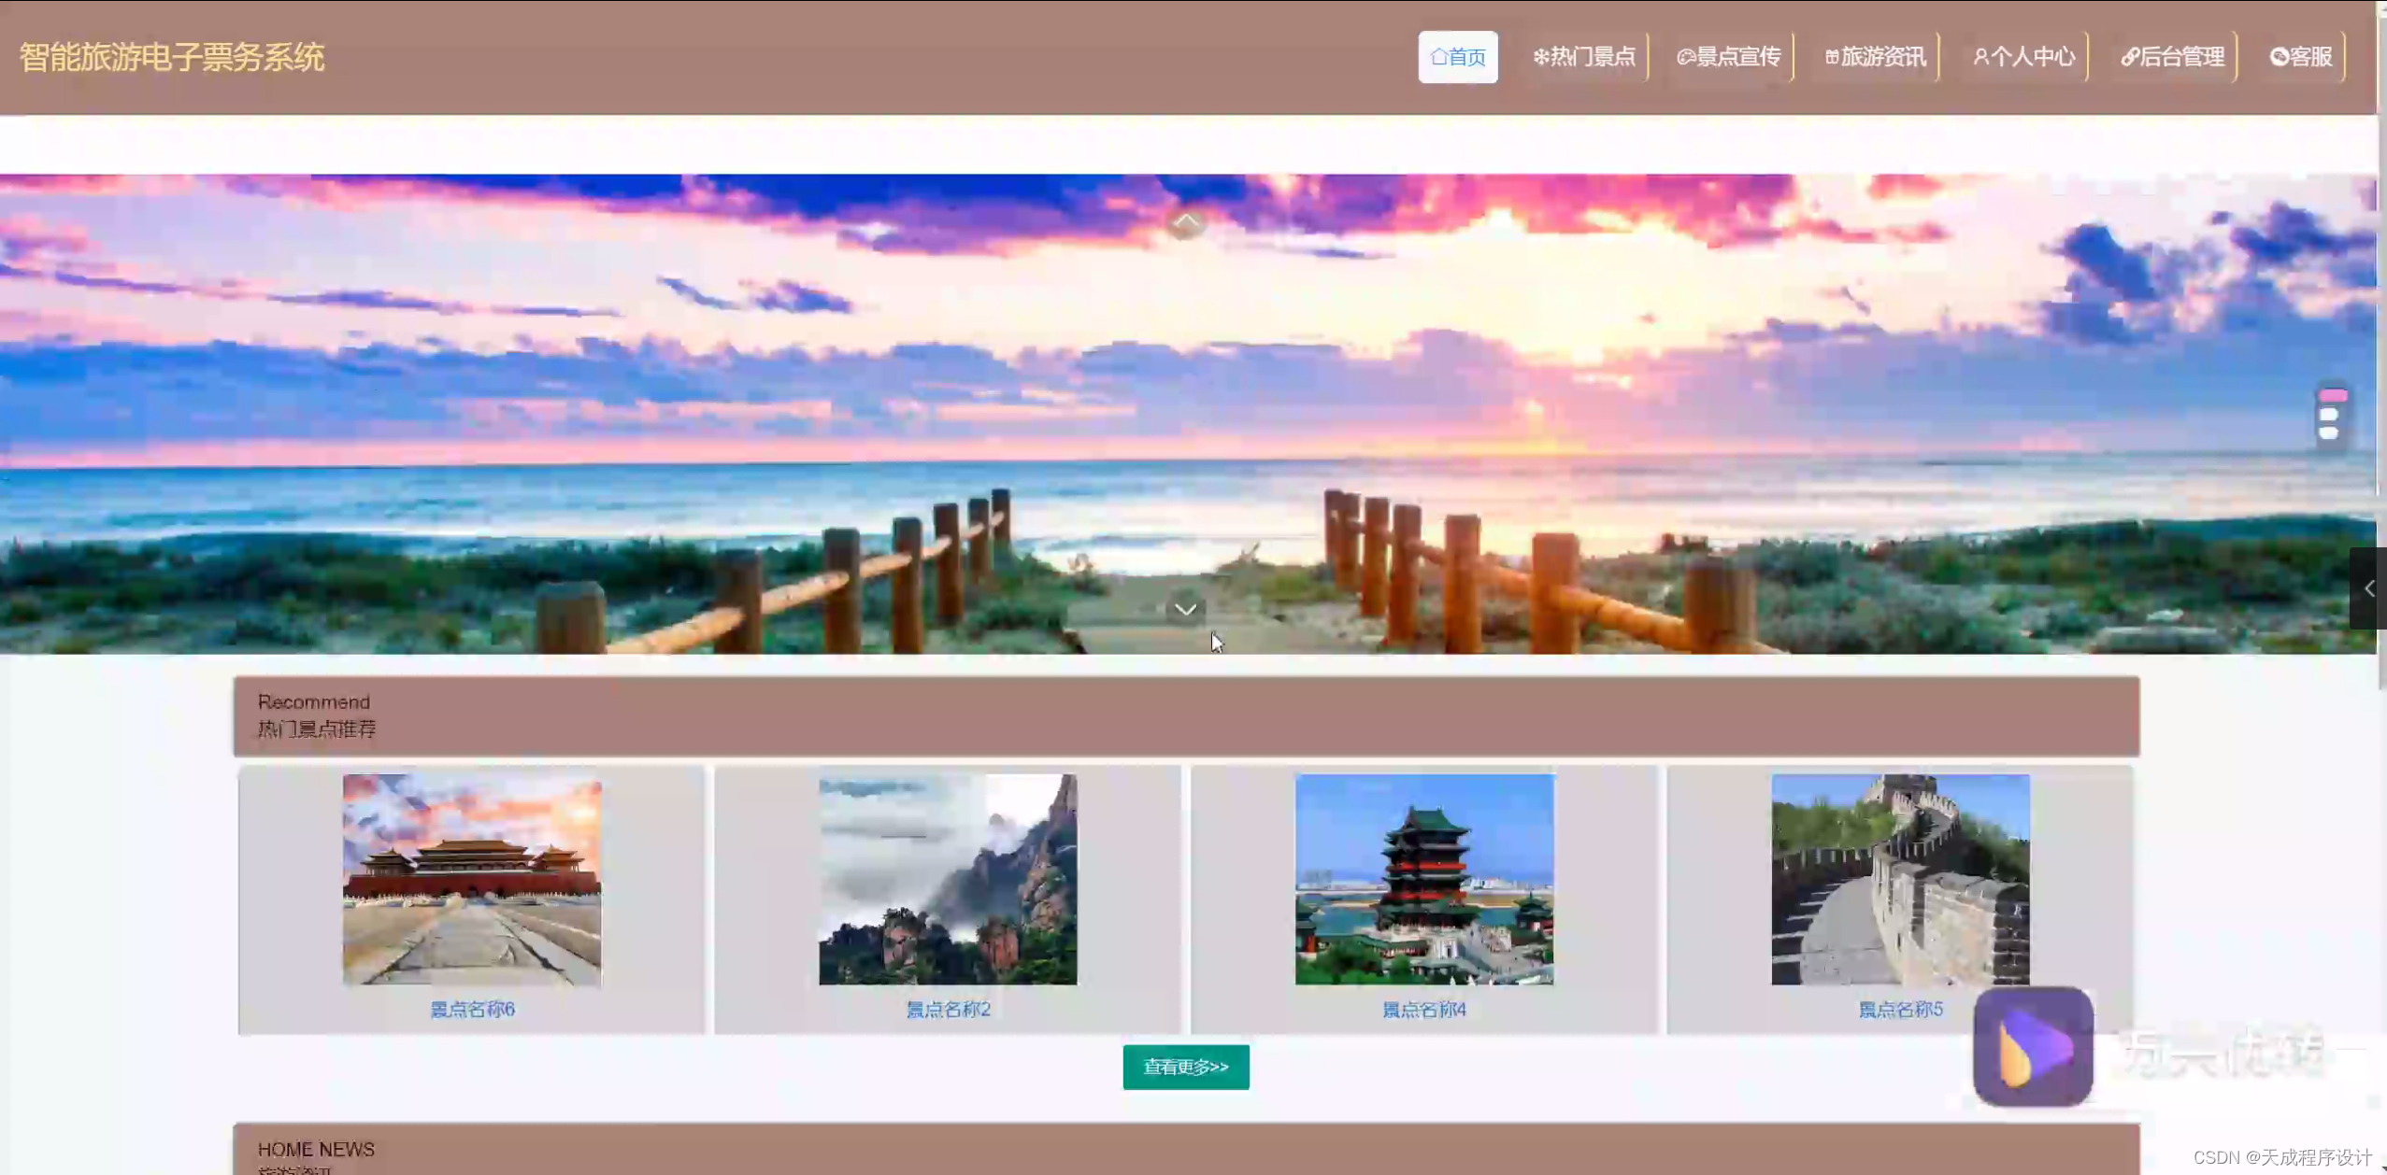2387x1175 pixels.
Task: Select the second white slide indicator
Action: (x=2332, y=416)
